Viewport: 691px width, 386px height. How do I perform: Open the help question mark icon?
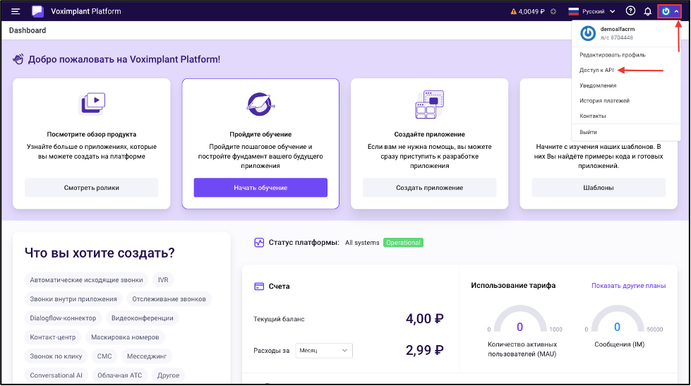pos(630,11)
